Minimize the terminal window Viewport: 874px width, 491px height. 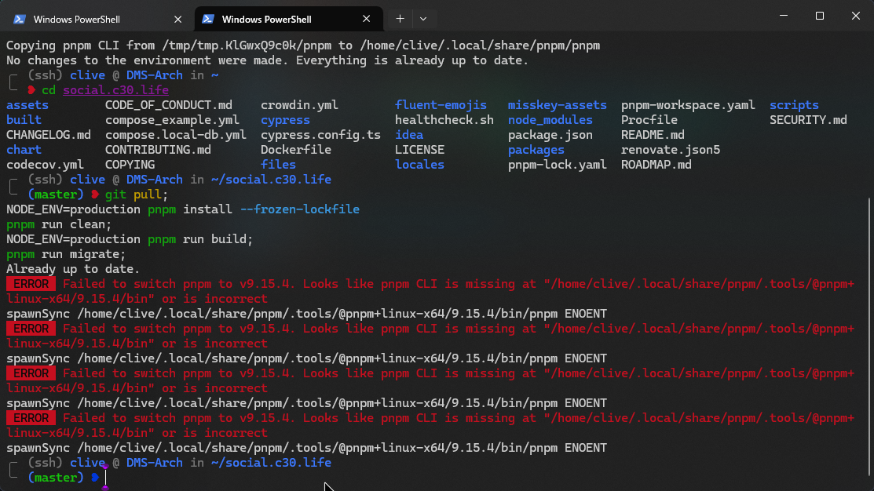[x=782, y=16]
